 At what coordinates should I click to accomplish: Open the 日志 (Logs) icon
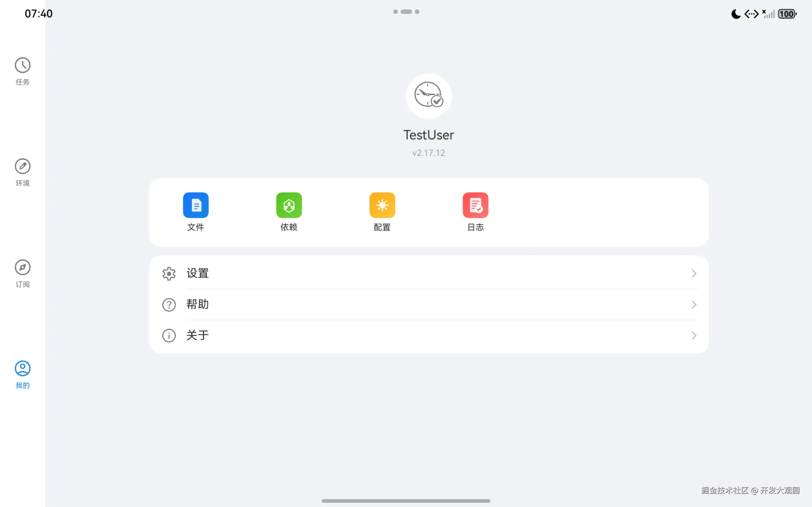click(475, 205)
